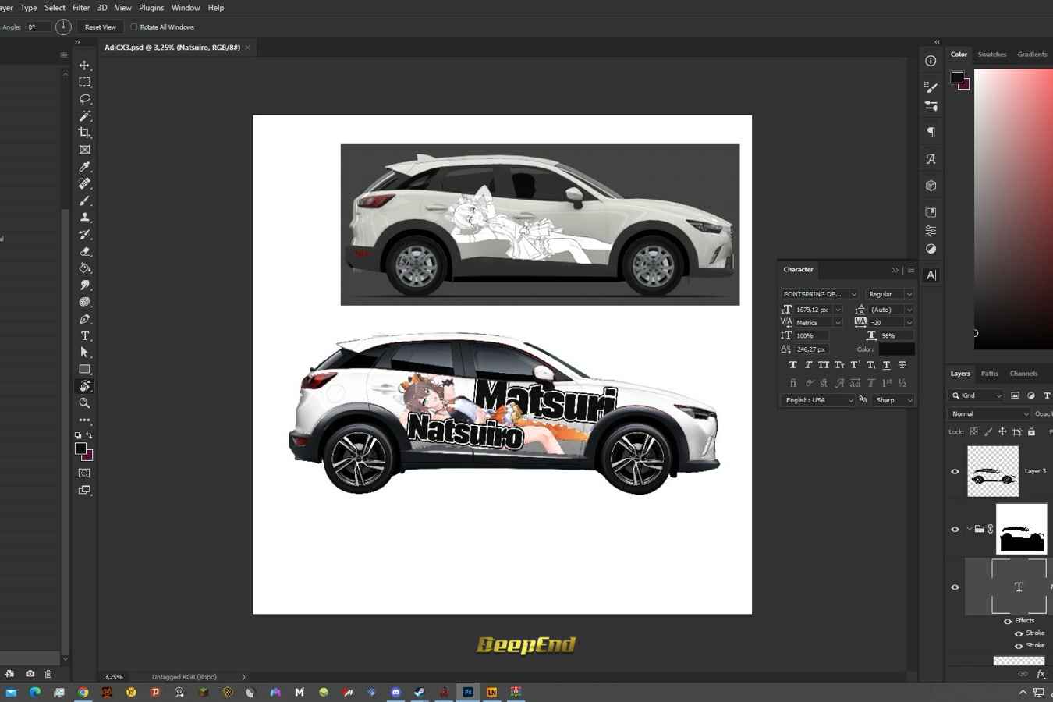
Task: Click the Reset View button
Action: [x=100, y=27]
